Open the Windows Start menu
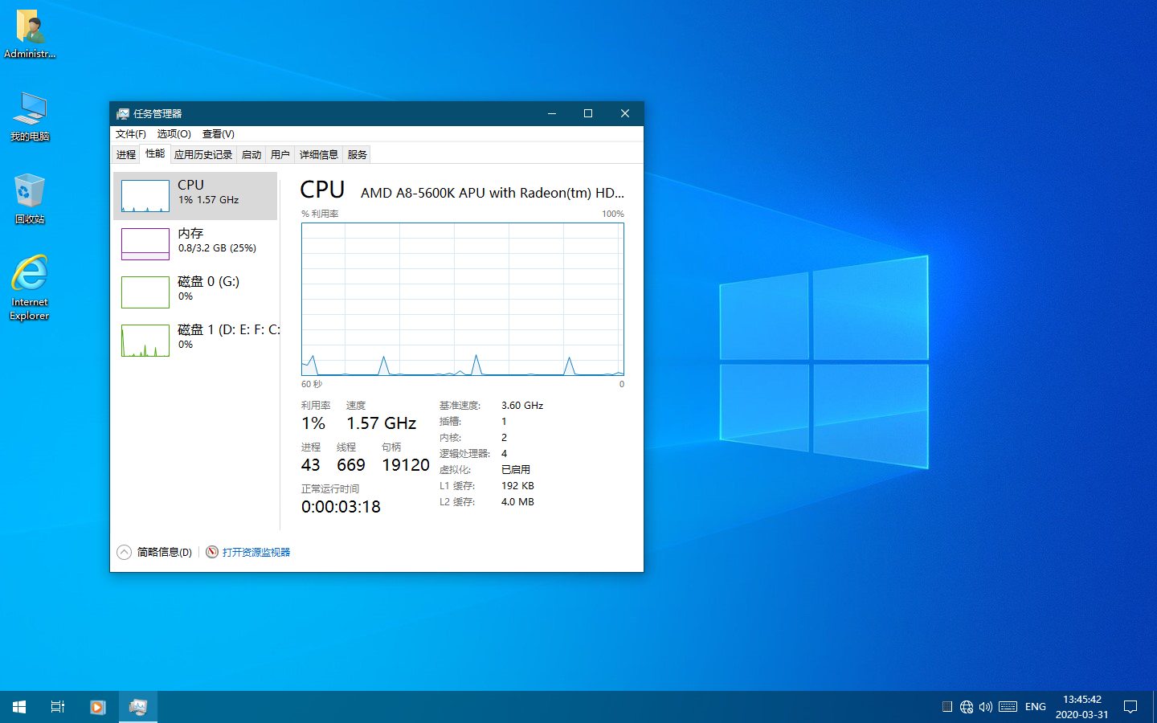This screenshot has height=723, width=1157. pyautogui.click(x=19, y=707)
